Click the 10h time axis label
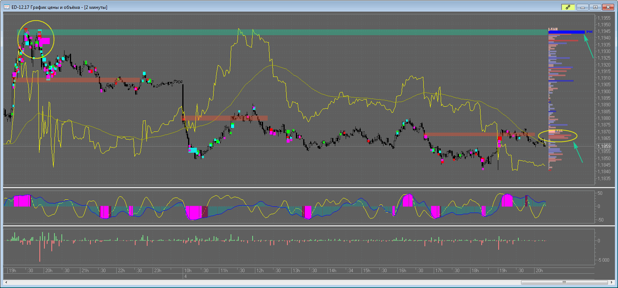The image size is (618, 288). click(188, 271)
